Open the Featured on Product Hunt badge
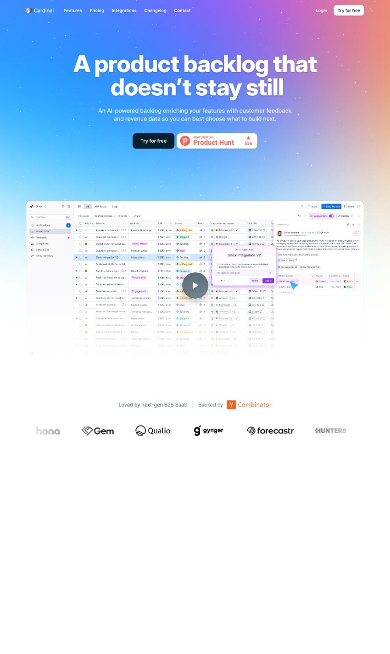This screenshot has height=654, width=390. coord(217,141)
